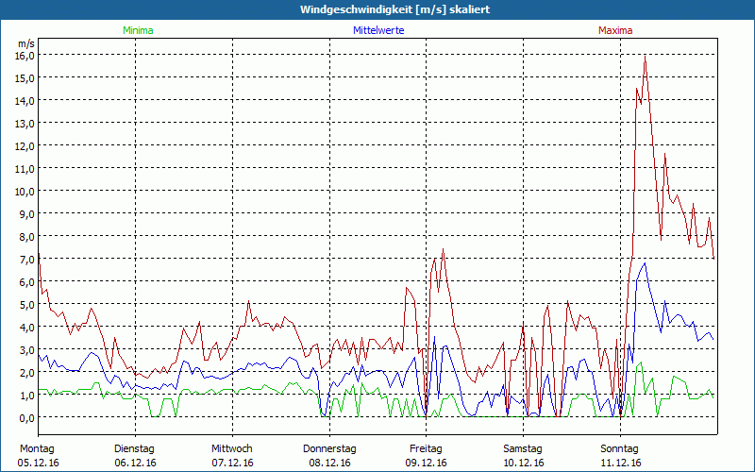Click the 1,0 y-axis value
The height and width of the screenshot is (472, 755).
(x=27, y=395)
